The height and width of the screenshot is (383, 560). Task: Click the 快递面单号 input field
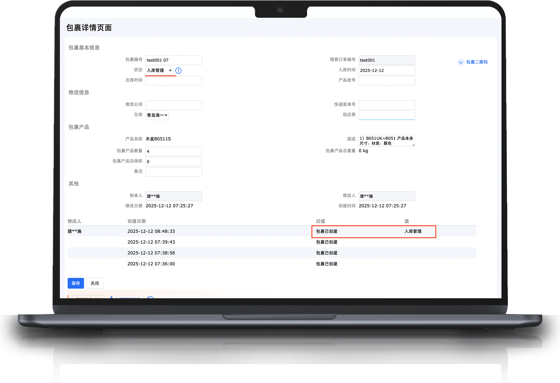pyautogui.click(x=387, y=105)
